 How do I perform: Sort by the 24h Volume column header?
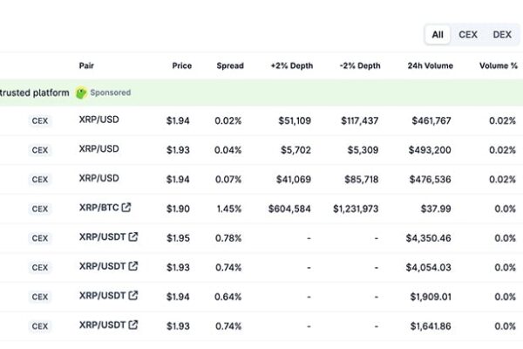[429, 65]
